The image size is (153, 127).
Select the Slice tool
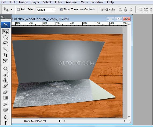pos(5,61)
